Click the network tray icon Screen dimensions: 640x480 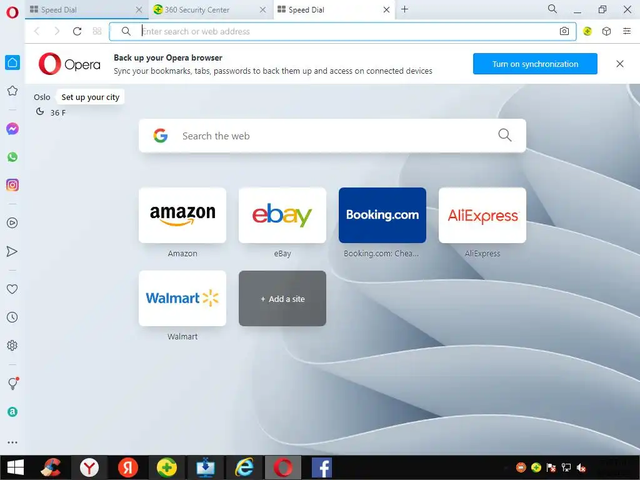(x=566, y=467)
